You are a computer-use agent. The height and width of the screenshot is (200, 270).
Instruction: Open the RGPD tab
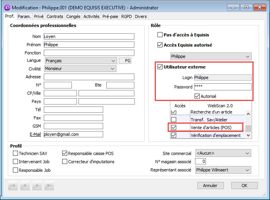[x=126, y=16]
